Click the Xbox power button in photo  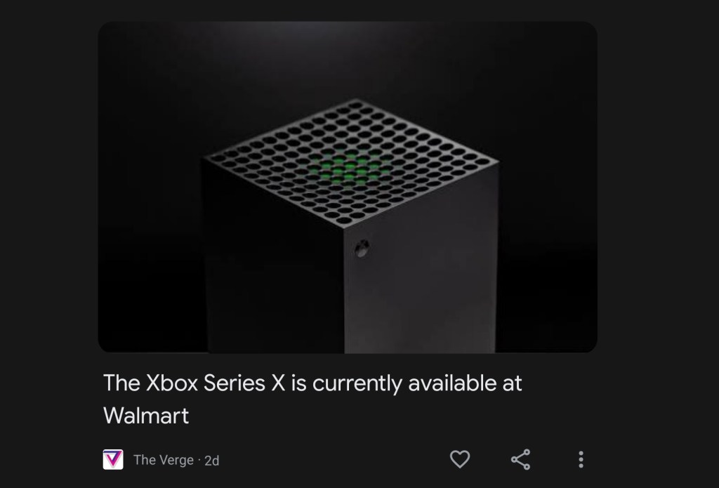[x=362, y=249]
